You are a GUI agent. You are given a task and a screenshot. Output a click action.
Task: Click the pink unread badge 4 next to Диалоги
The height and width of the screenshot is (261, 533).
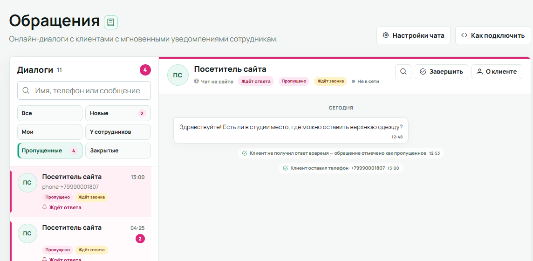[x=145, y=70]
